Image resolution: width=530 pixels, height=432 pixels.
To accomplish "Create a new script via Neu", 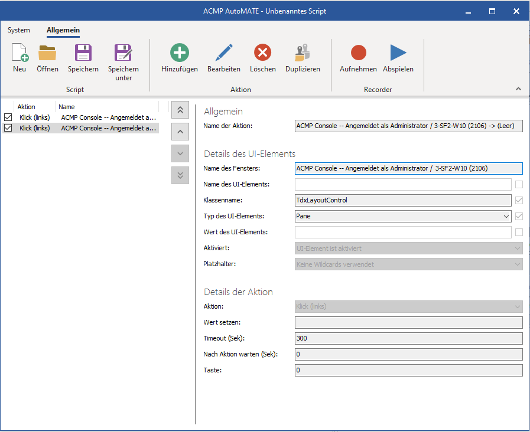I will coord(19,57).
